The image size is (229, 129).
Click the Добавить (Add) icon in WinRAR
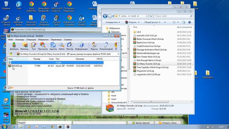(14, 46)
